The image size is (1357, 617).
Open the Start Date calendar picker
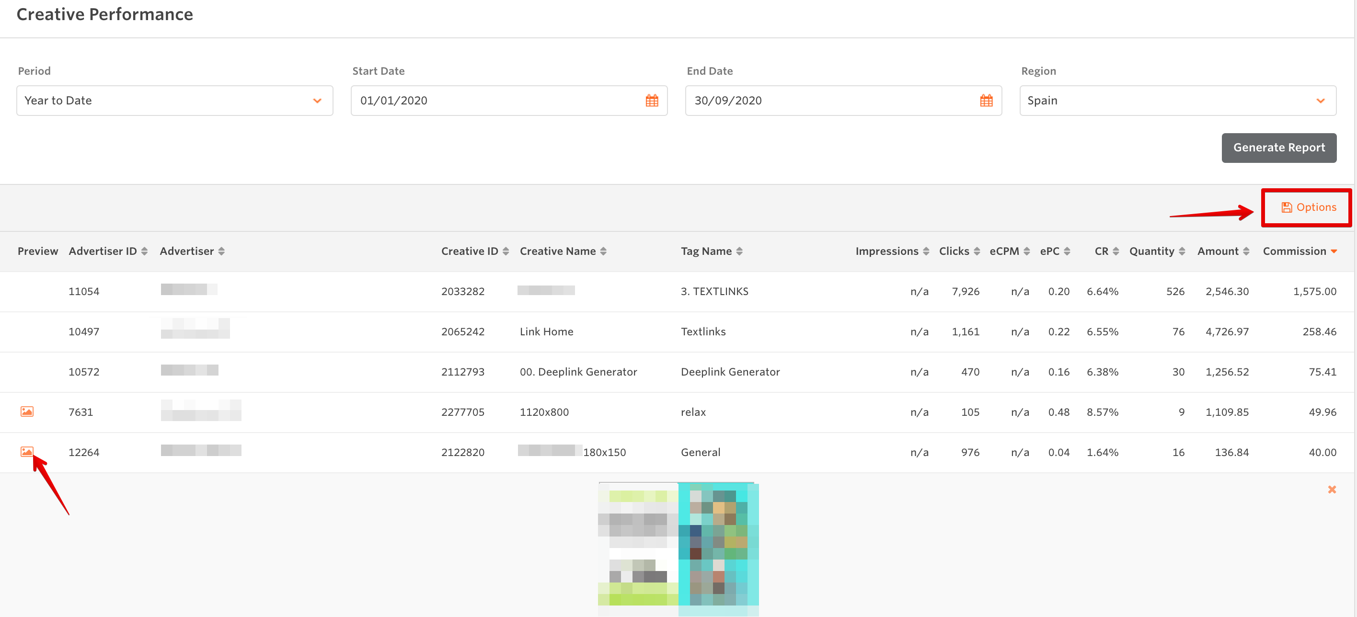652,101
